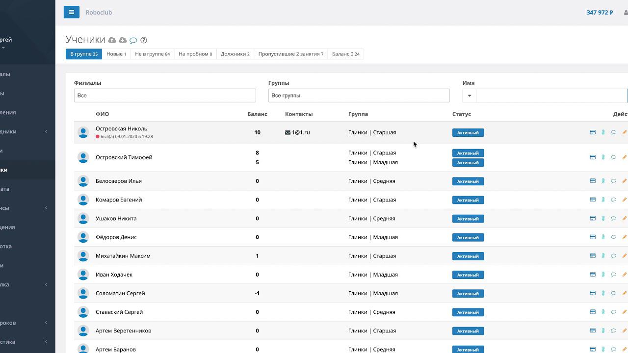The height and width of the screenshot is (353, 628).
Task: Click group Глинки | Средняя for Ушаков Никита
Action: pyautogui.click(x=371, y=218)
